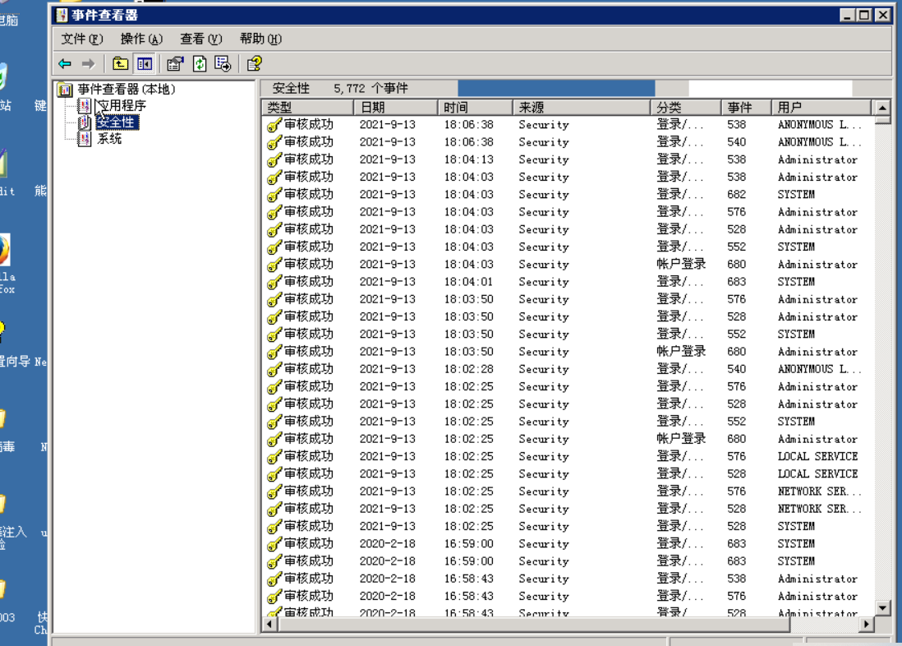Screen dimensions: 902x646
Task: Select the event 682 row by SYSTEM
Action: (x=568, y=195)
